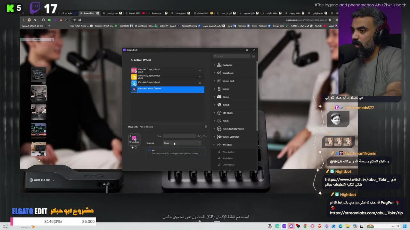Expand the KickCX category
The height and width of the screenshot is (230, 410).
[214, 105]
